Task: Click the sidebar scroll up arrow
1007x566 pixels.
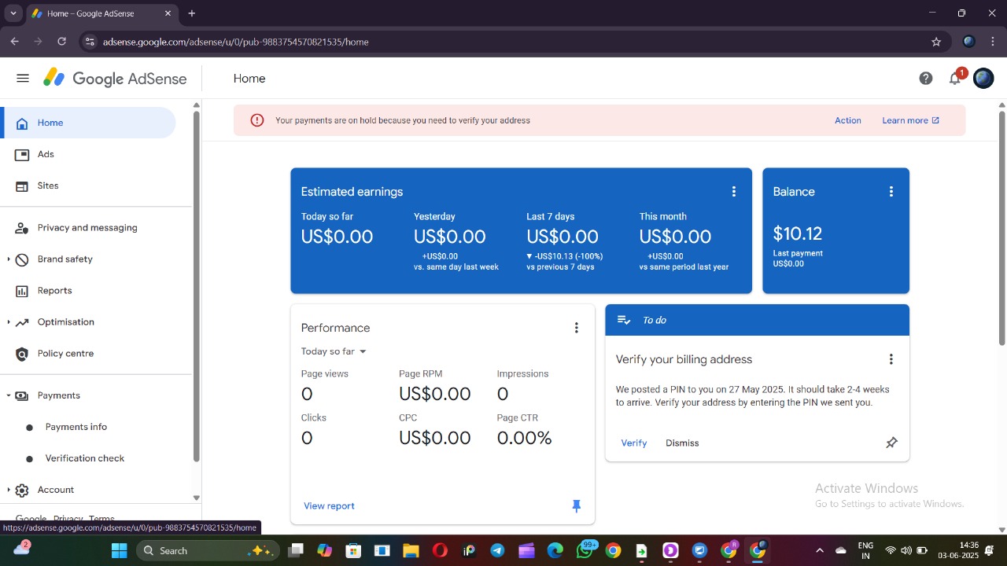Action: coord(196,105)
